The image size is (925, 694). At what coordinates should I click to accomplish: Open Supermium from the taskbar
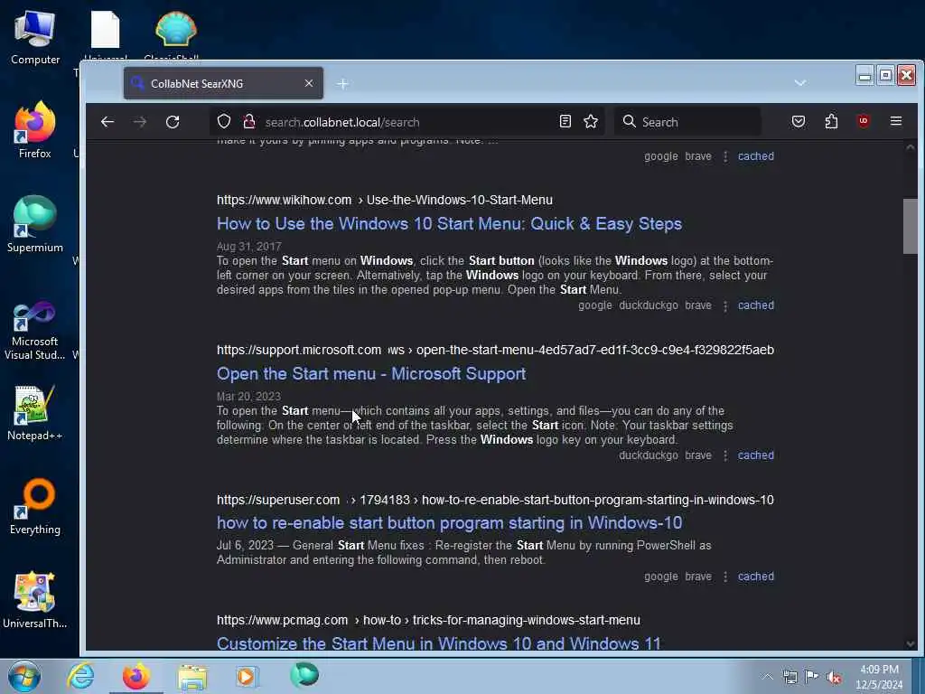tap(304, 676)
